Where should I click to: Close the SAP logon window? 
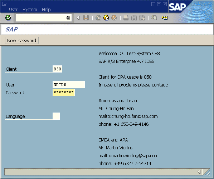[165, 4]
